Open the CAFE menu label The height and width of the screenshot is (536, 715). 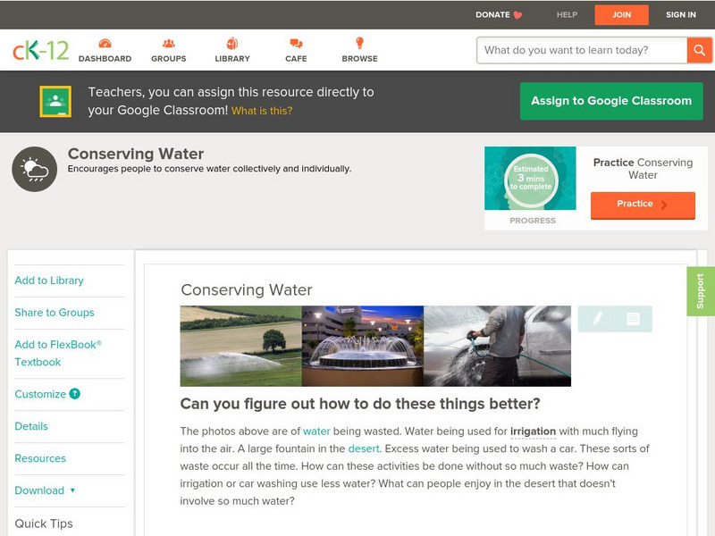[x=296, y=59]
